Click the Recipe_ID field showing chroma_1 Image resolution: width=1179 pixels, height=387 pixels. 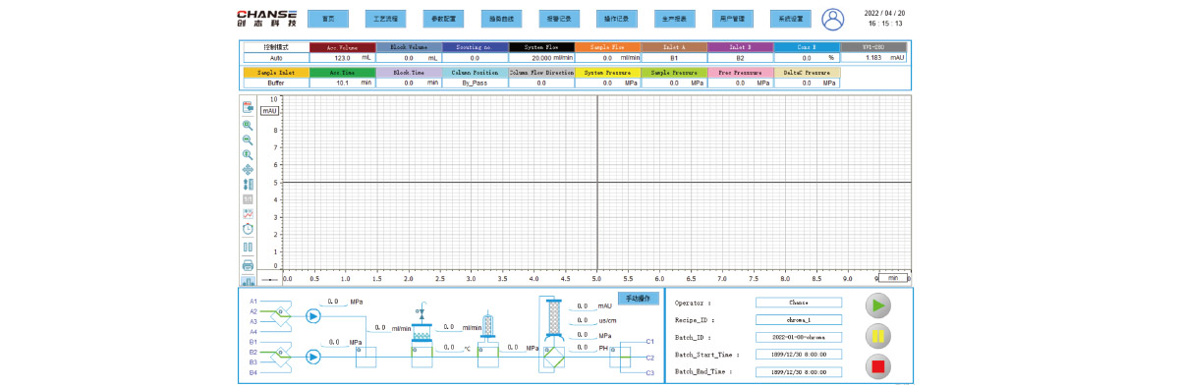tap(799, 320)
